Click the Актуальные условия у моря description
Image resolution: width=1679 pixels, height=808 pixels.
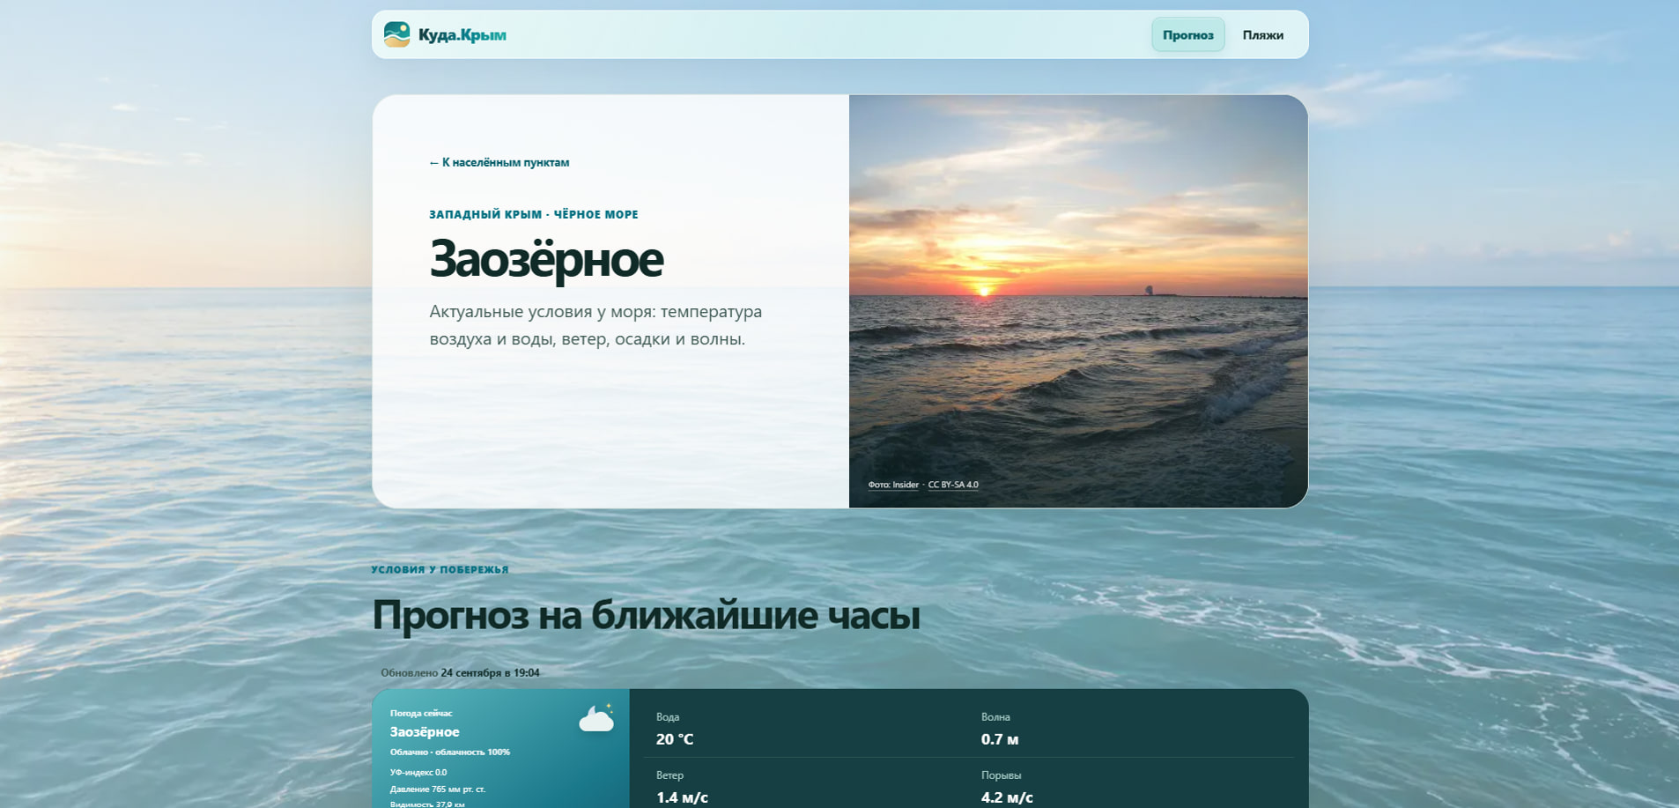595,325
